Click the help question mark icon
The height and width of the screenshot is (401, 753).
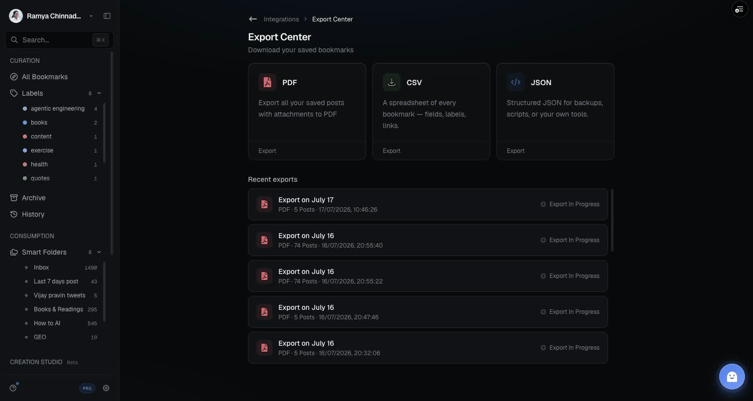[x=13, y=388]
